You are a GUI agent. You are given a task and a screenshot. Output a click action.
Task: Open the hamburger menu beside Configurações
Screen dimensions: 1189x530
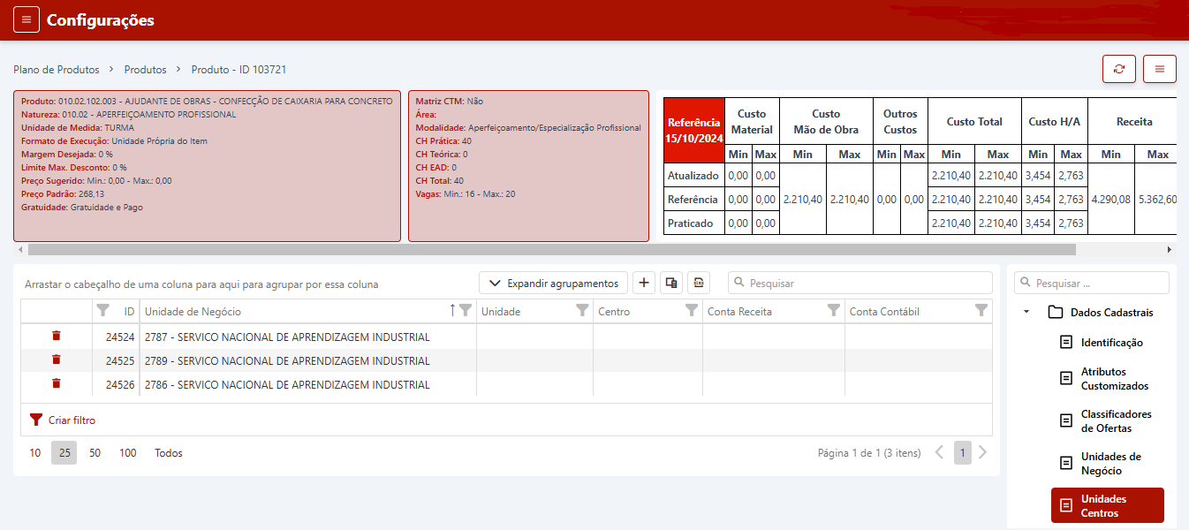pos(27,20)
